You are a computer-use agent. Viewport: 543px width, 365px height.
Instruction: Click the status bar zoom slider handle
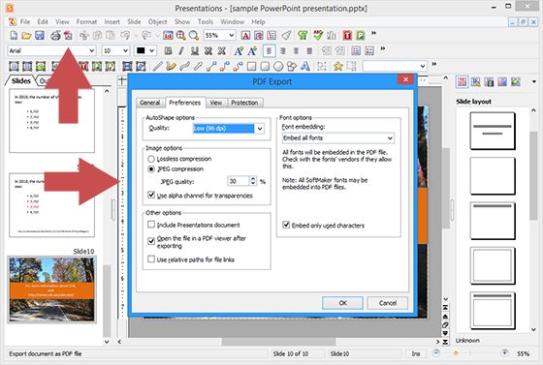tap(456, 353)
